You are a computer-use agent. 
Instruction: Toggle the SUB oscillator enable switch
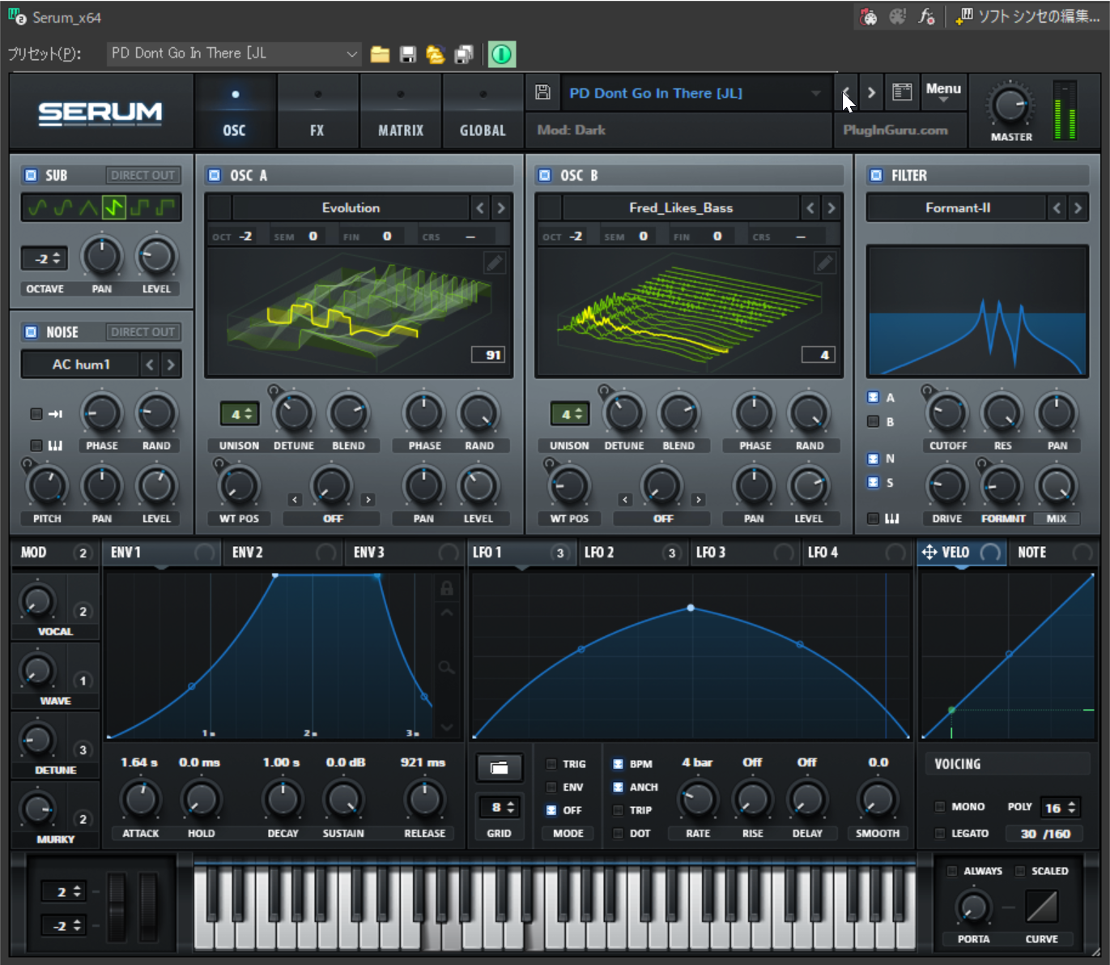click(x=31, y=175)
